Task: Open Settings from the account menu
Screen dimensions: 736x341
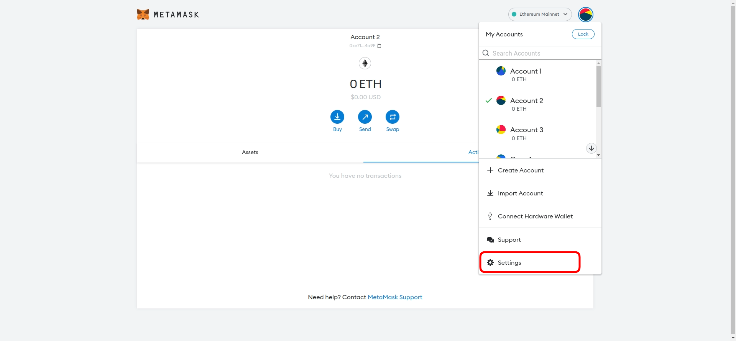Action: point(540,262)
